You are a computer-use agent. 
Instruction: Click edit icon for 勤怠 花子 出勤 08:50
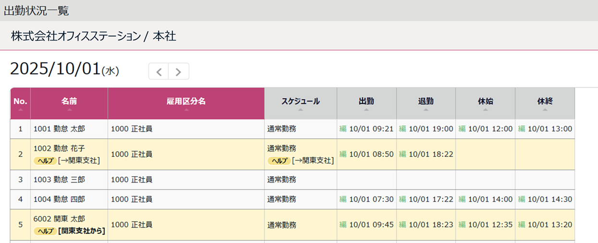point(343,154)
